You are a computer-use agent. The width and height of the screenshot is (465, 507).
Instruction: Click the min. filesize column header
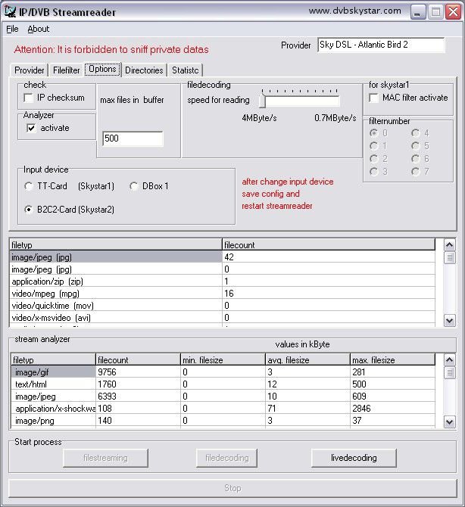223,360
